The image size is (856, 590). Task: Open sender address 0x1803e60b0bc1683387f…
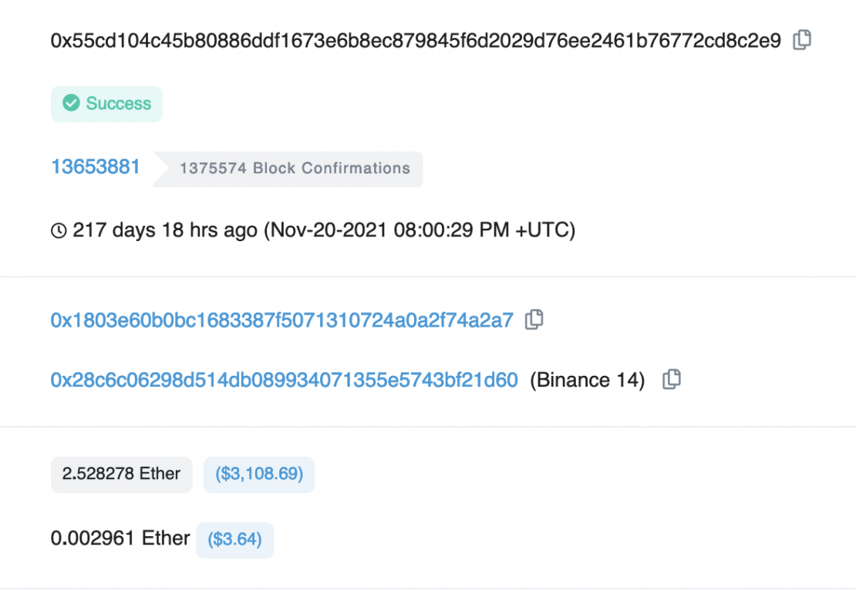(281, 320)
